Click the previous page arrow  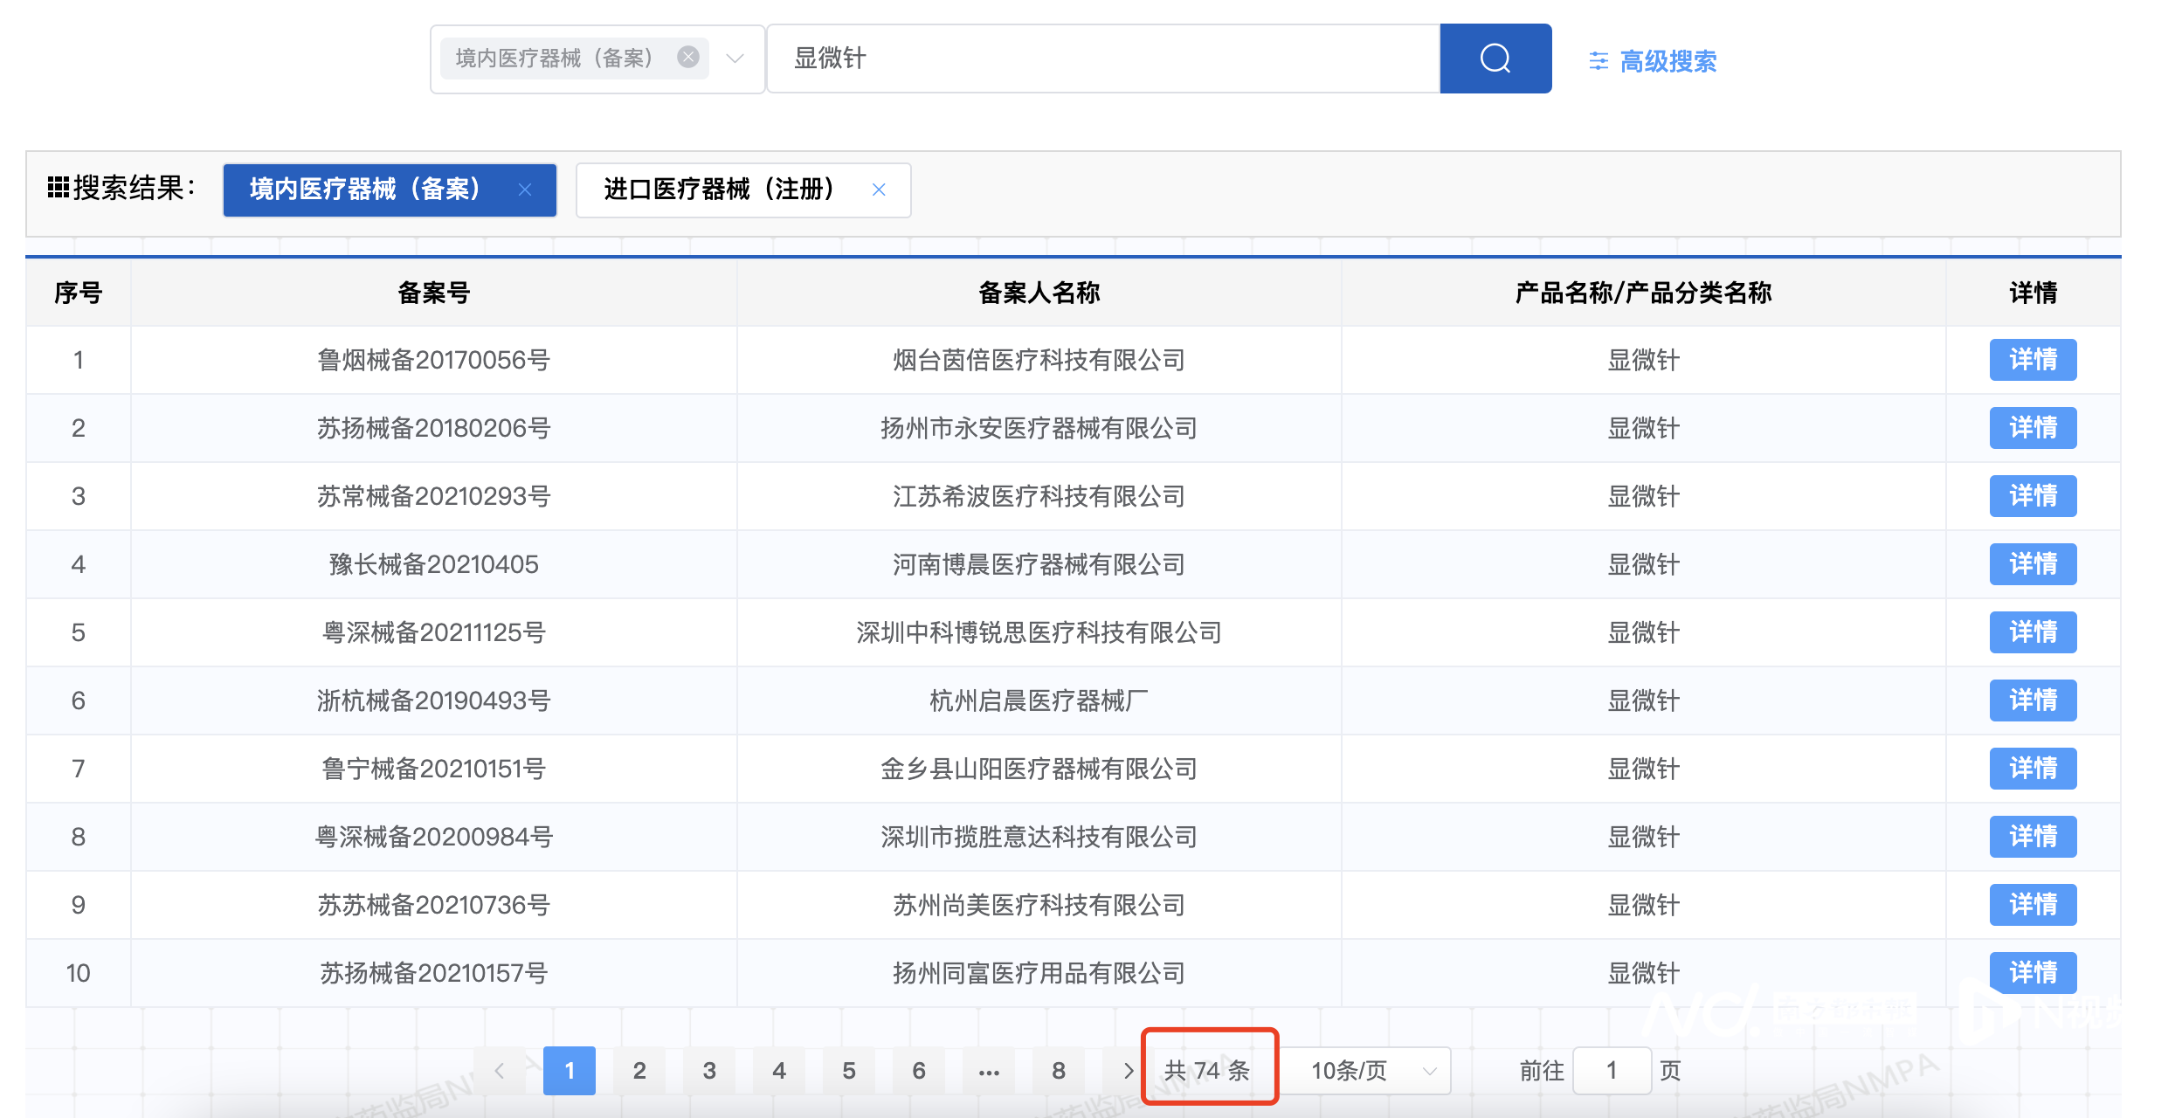(500, 1070)
